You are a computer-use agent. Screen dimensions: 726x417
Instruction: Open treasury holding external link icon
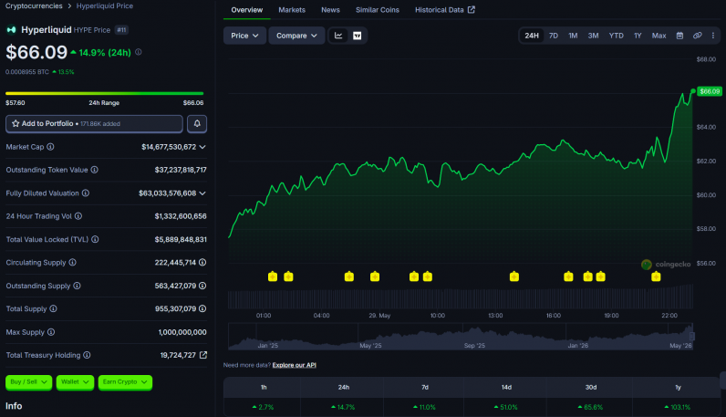203,355
